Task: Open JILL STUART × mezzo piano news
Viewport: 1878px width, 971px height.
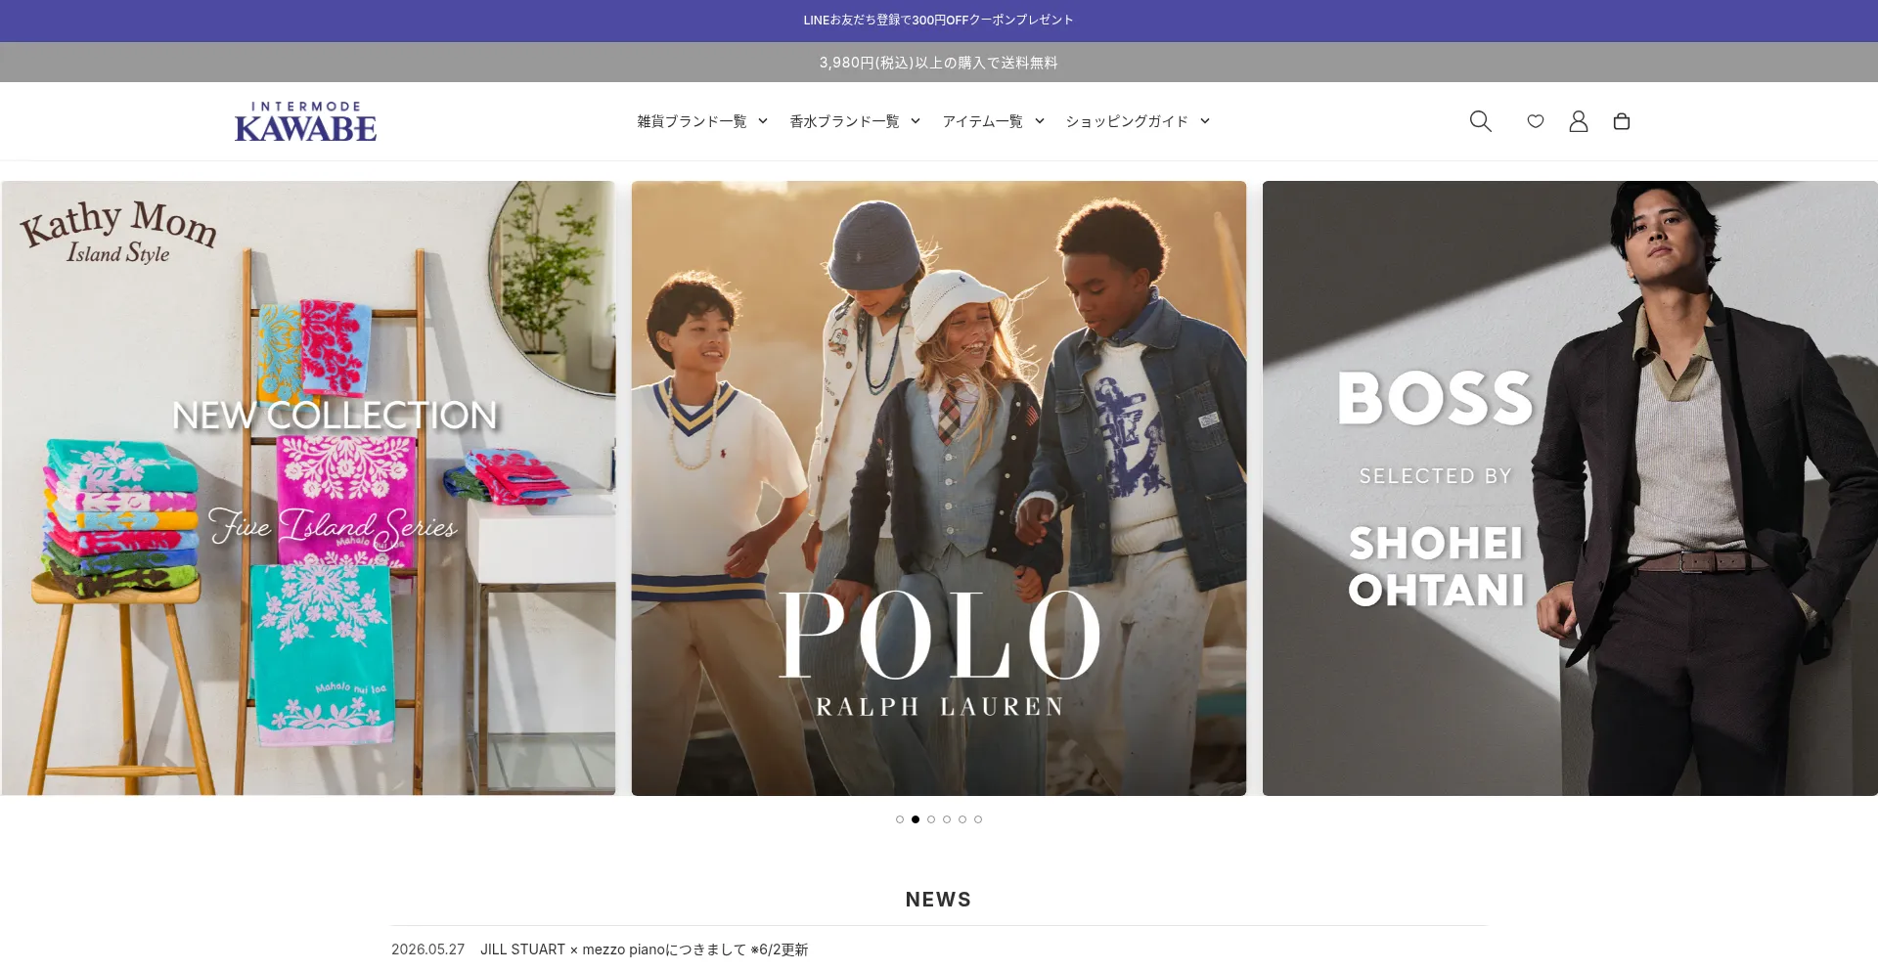Action: tap(645, 949)
